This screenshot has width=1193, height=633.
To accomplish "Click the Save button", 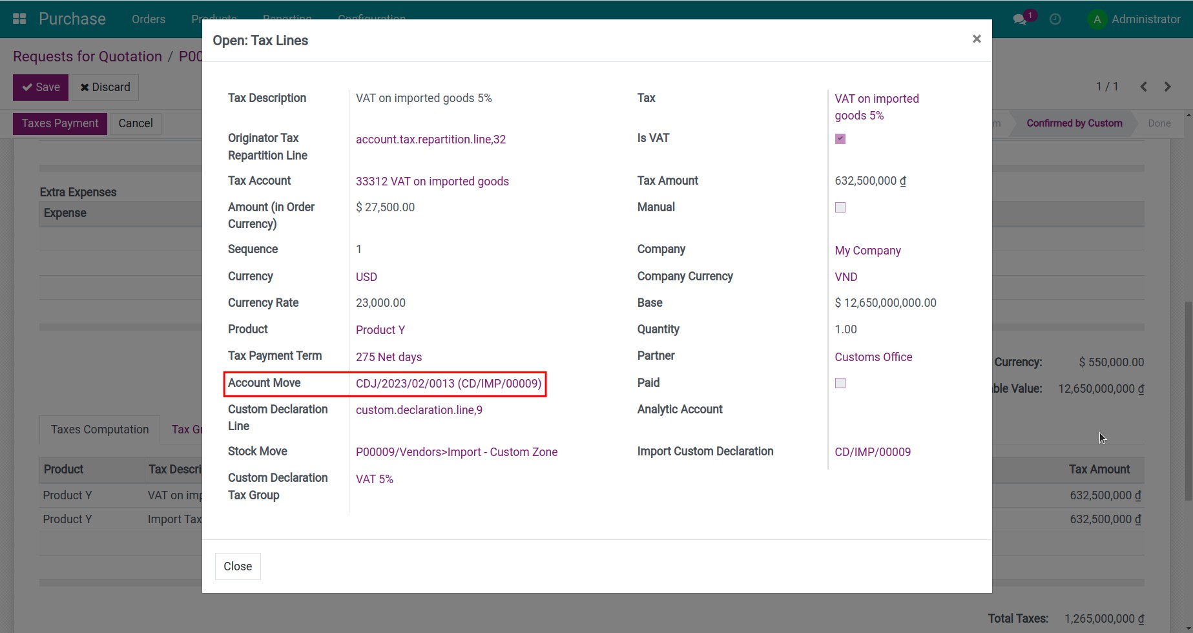I will [41, 87].
